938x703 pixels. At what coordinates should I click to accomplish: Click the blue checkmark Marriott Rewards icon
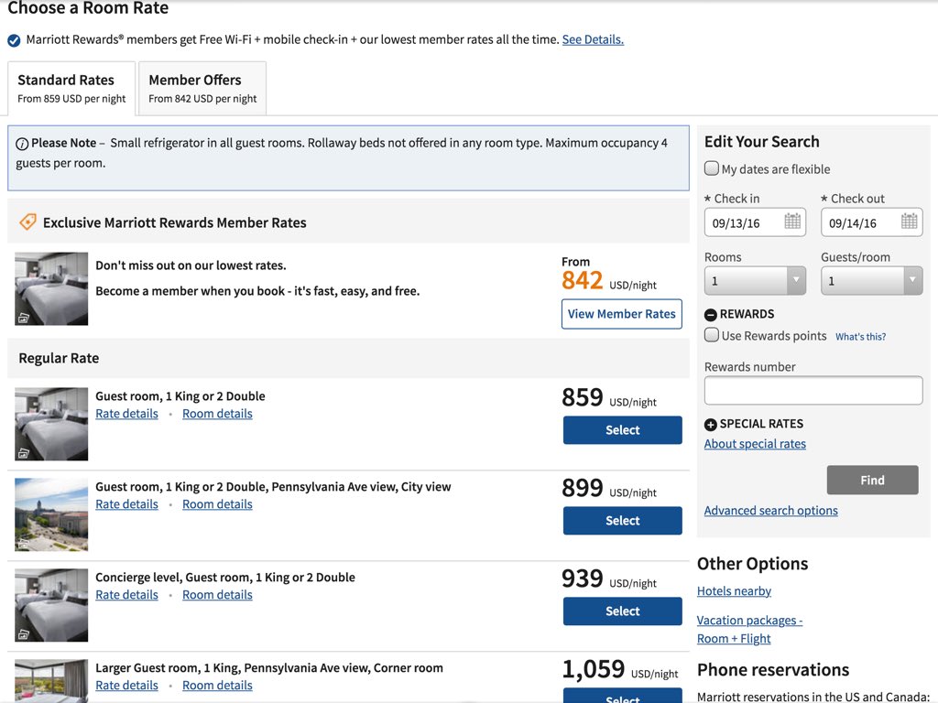[x=14, y=40]
